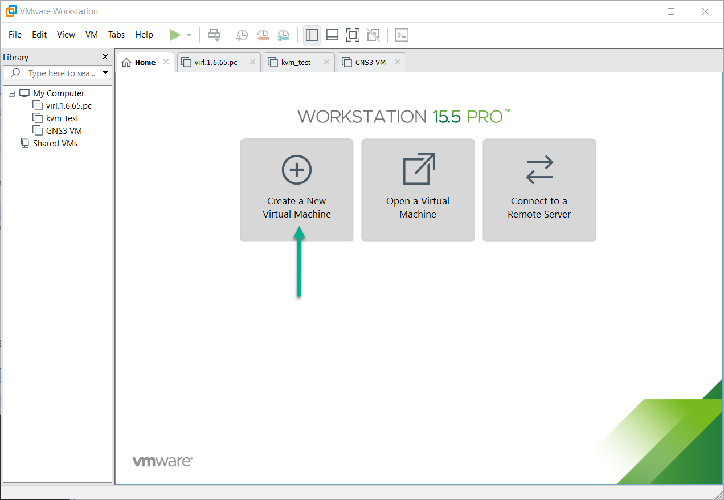Image resolution: width=724 pixels, height=500 pixels.
Task: Close the kvm_test tab
Action: 326,62
